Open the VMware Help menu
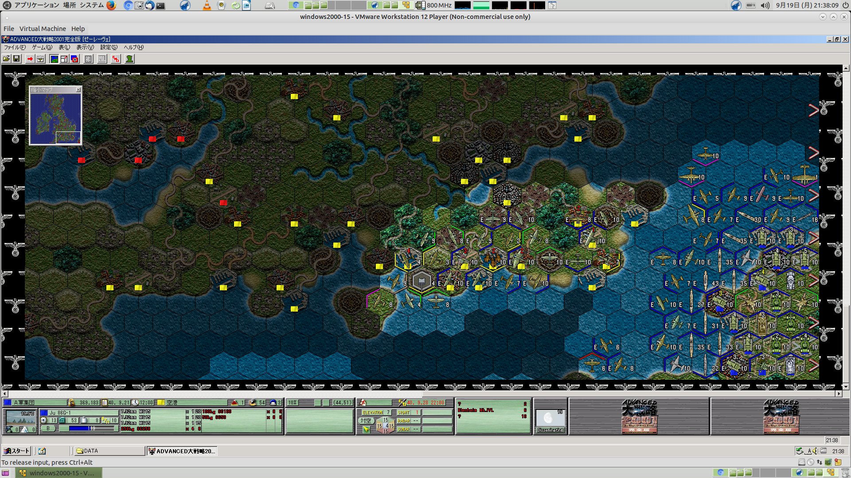Screen dimensions: 851x478 [x=78, y=29]
